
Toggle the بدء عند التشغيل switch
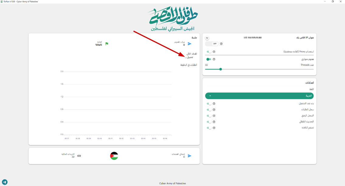click(209, 104)
